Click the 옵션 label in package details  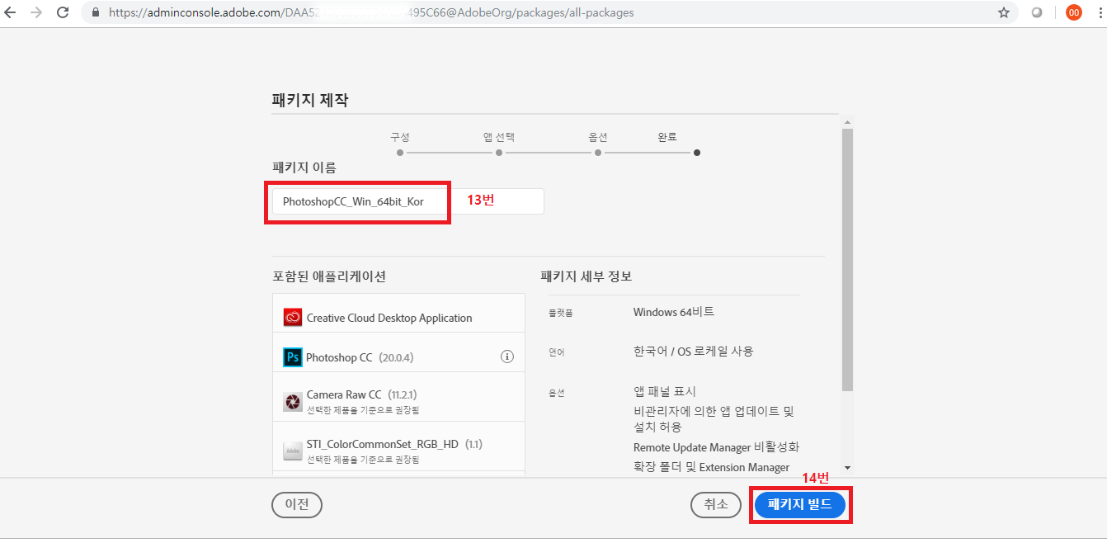point(556,393)
